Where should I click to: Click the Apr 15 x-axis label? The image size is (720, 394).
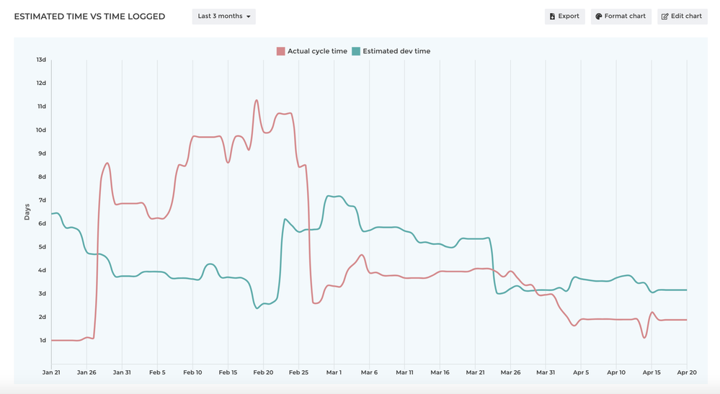tap(652, 372)
